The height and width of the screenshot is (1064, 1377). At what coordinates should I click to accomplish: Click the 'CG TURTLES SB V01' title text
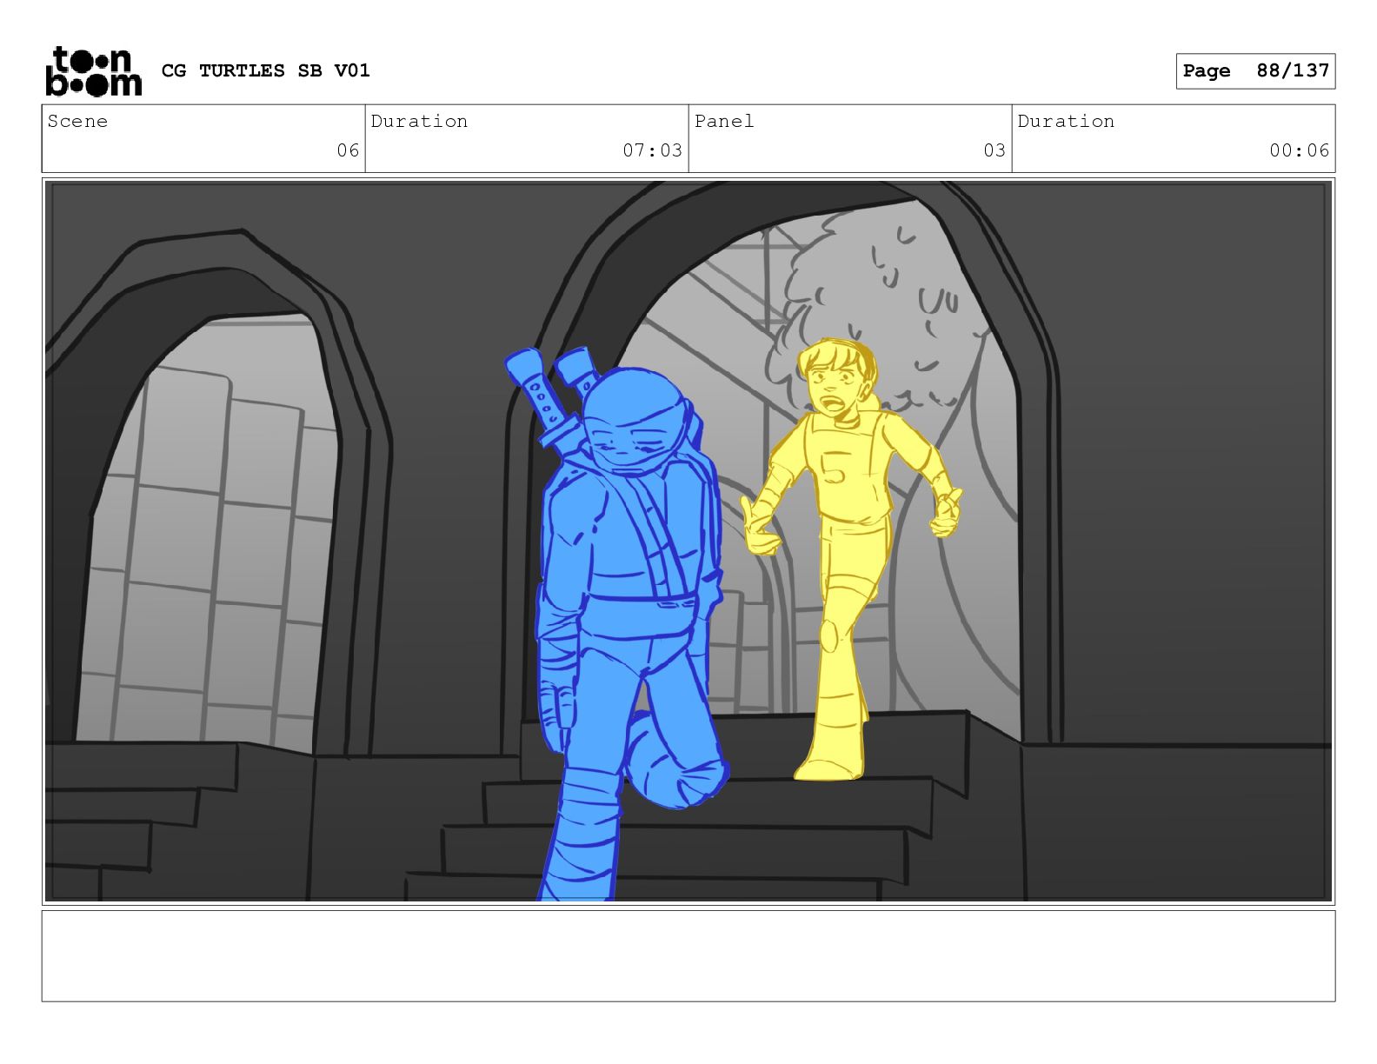pos(266,70)
